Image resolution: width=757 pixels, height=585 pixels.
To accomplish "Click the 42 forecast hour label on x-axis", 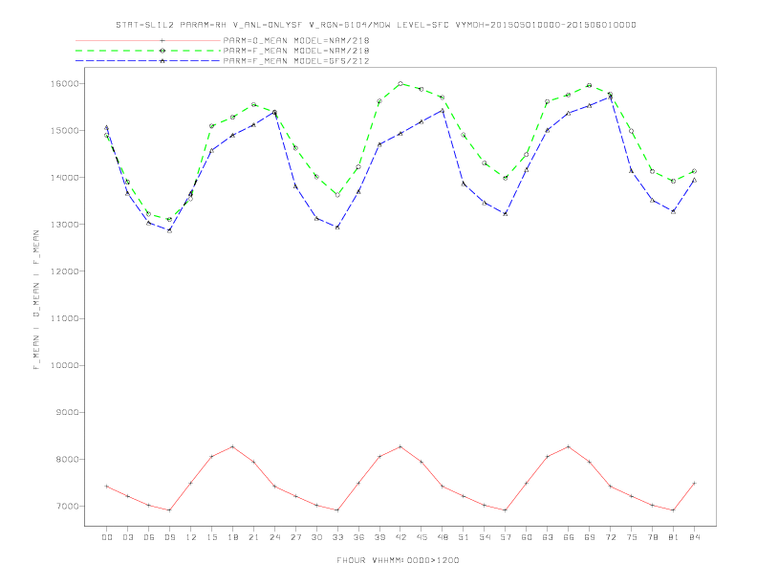I will (400, 537).
